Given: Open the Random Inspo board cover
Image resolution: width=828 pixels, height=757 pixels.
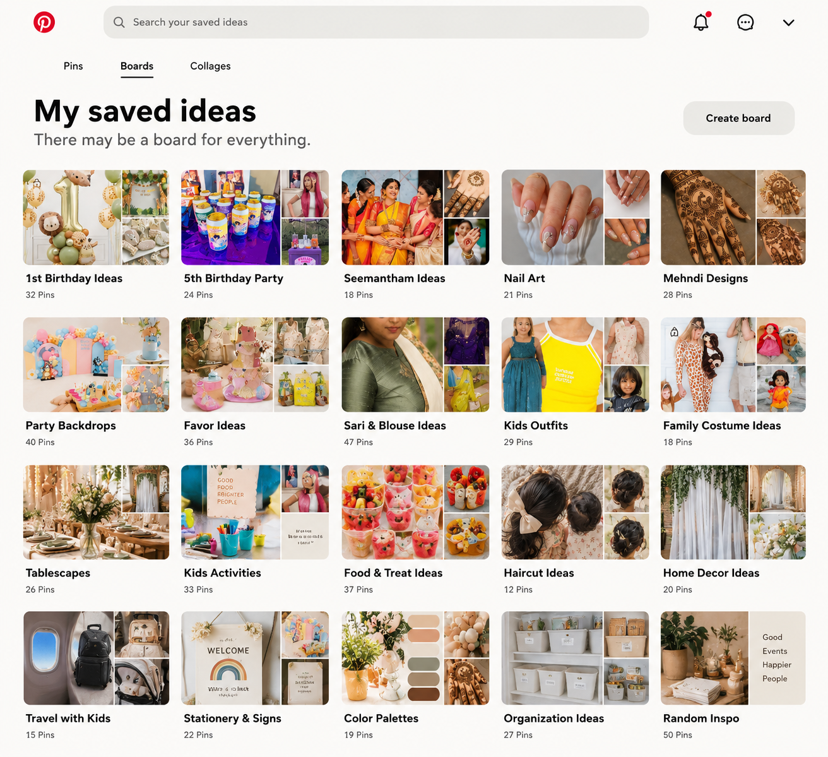Looking at the screenshot, I should (x=733, y=658).
